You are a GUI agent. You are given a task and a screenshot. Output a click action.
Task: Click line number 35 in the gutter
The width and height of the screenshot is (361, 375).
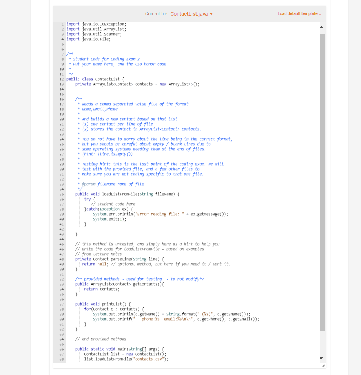pyautogui.click(x=62, y=194)
